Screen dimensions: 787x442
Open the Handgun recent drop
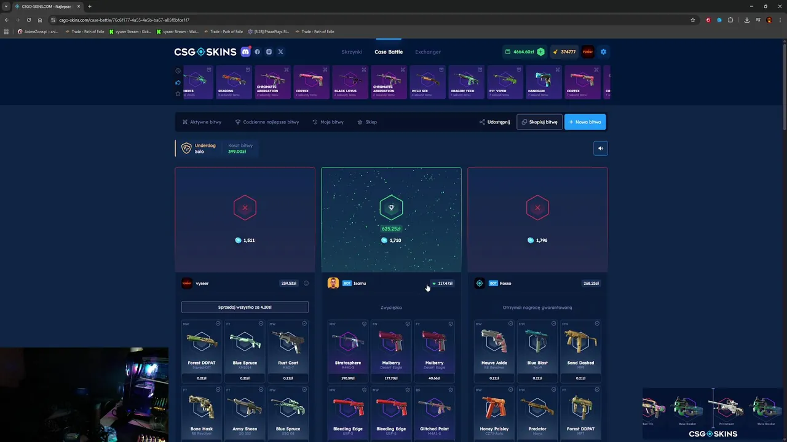point(544,82)
